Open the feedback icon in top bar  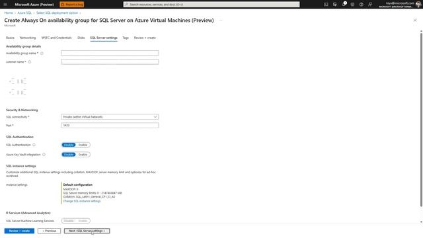tap(370, 5)
